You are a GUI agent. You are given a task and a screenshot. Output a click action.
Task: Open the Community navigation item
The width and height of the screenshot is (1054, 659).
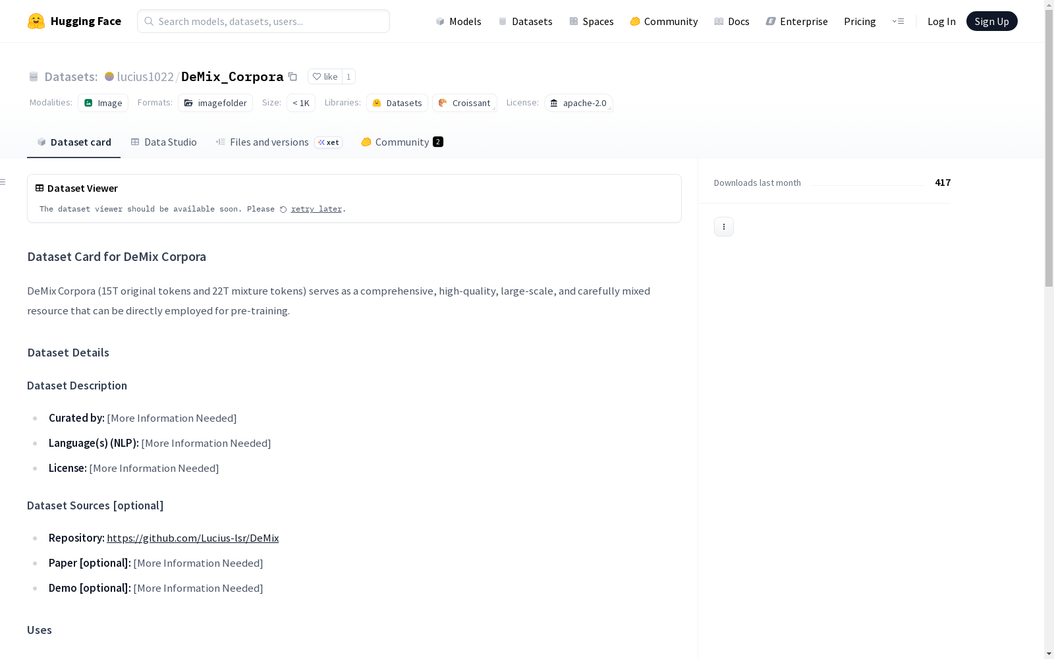tap(664, 21)
